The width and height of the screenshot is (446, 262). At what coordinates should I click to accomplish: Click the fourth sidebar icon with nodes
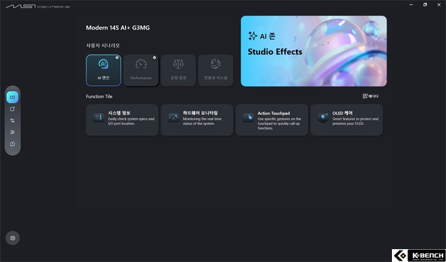[x=13, y=132]
